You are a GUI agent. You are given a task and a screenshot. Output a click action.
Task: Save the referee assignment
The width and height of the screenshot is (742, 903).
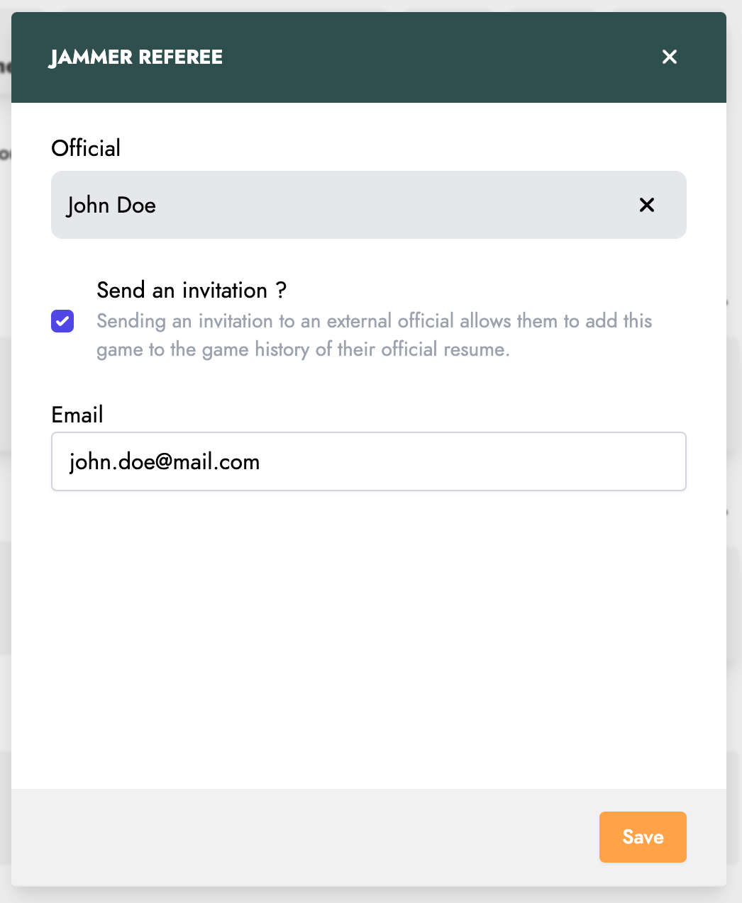coord(643,837)
